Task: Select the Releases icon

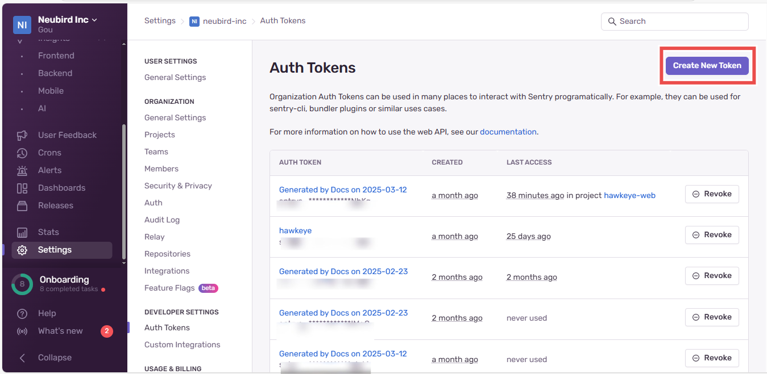Action: tap(22, 205)
